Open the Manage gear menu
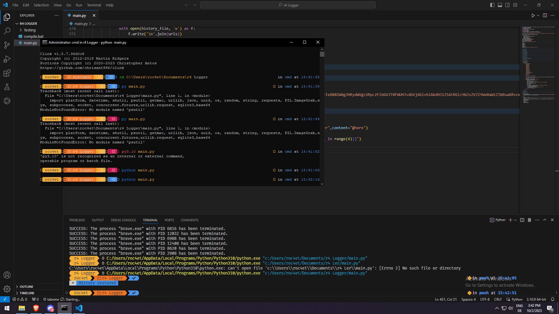This screenshot has height=314, width=559. point(7,289)
